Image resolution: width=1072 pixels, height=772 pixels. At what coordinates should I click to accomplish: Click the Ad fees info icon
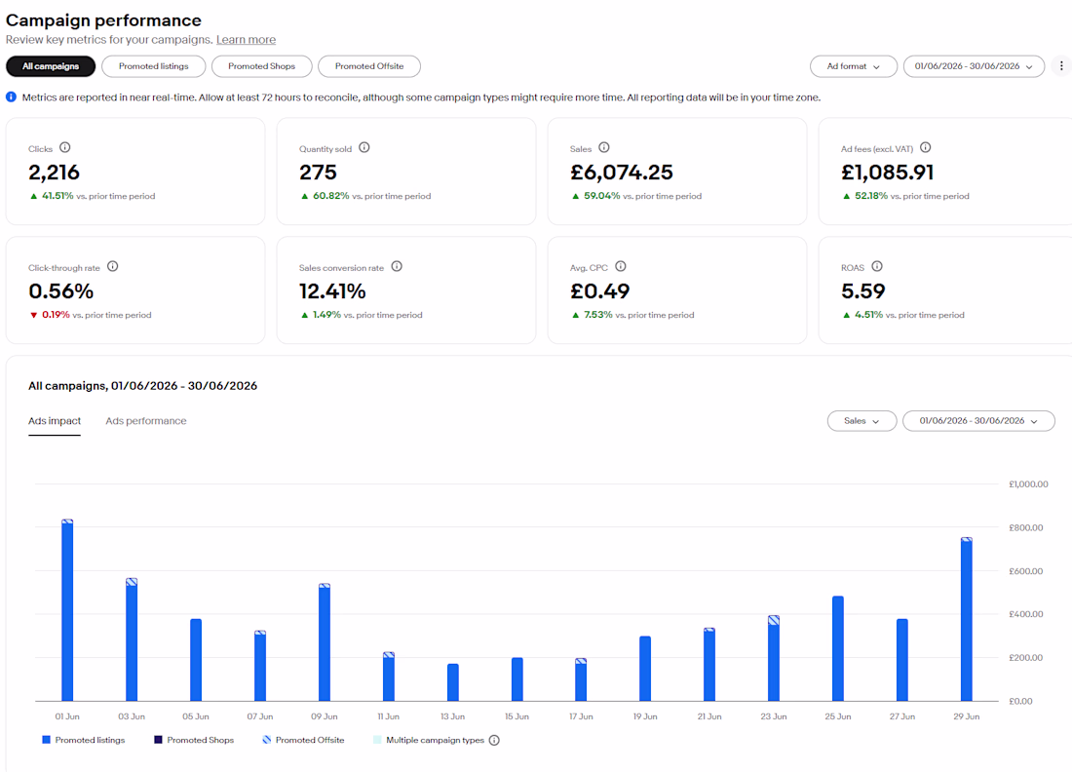[x=925, y=148]
